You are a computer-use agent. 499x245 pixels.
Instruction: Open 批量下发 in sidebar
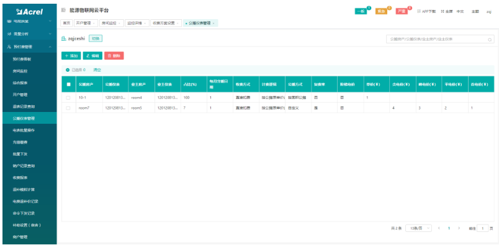coord(30,154)
